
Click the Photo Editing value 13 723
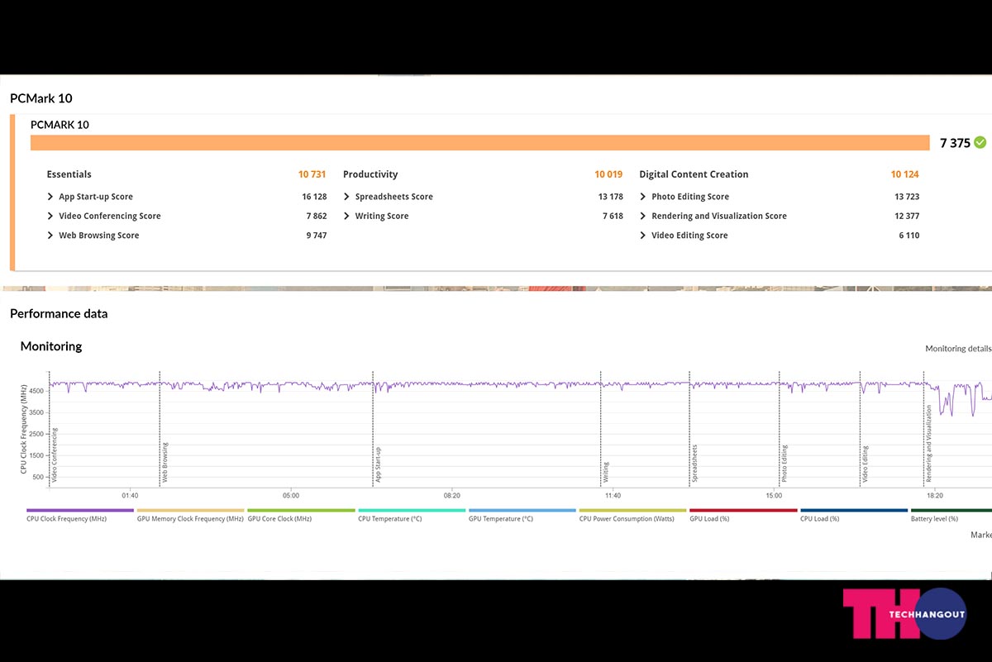point(906,197)
